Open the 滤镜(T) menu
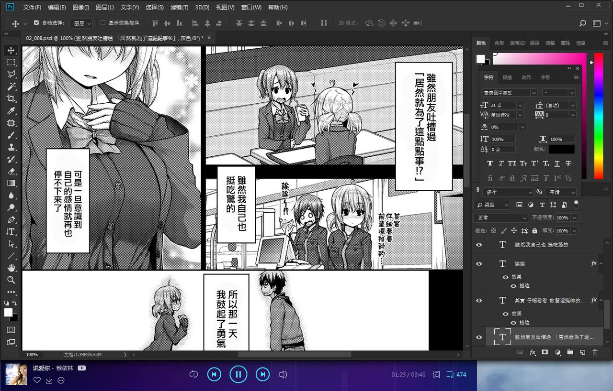613x391 pixels. 180,7
